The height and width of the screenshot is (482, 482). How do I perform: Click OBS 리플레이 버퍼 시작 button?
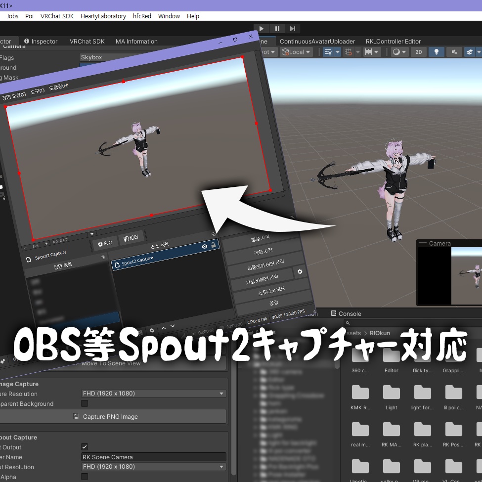265,264
